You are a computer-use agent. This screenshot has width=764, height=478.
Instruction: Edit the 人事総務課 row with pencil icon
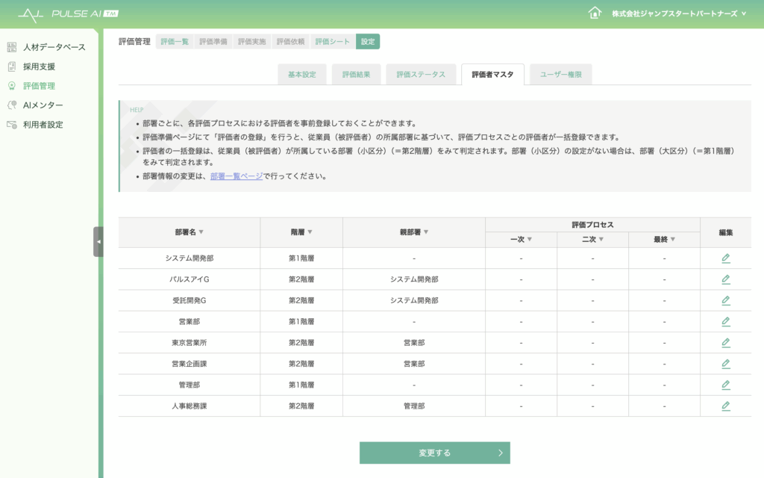pos(725,406)
